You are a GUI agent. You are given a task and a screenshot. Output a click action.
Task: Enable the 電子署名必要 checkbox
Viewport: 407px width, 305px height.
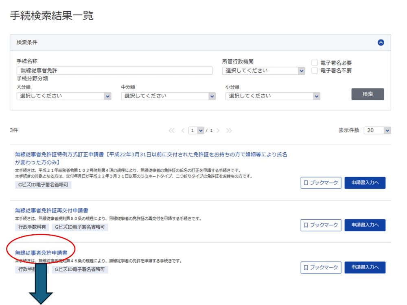click(315, 63)
